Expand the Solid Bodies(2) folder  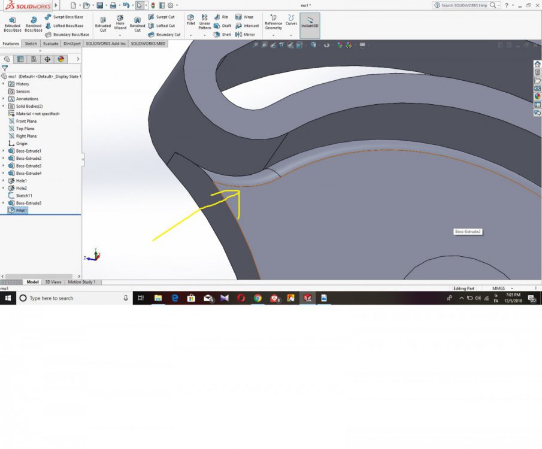(4, 106)
